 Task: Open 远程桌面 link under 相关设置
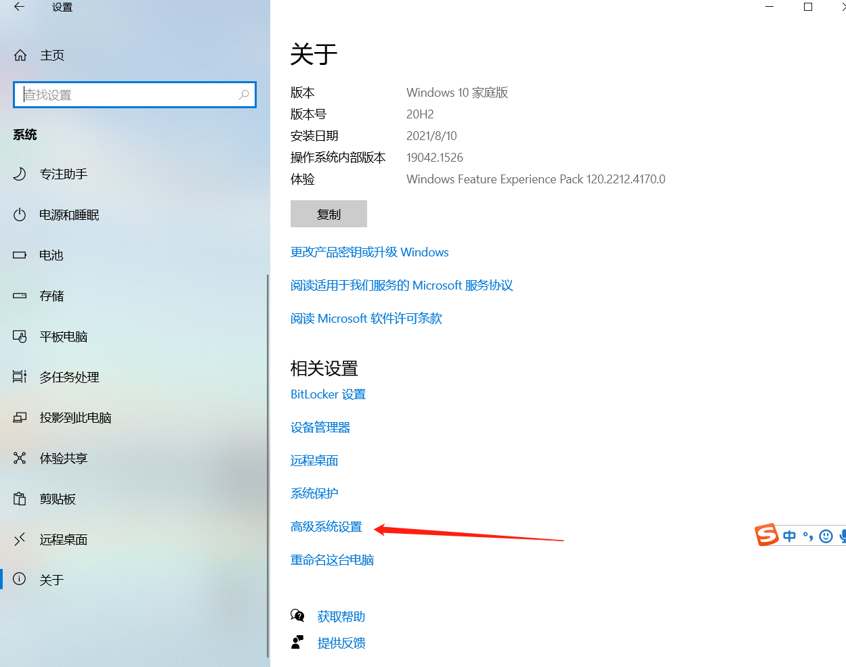coord(314,460)
